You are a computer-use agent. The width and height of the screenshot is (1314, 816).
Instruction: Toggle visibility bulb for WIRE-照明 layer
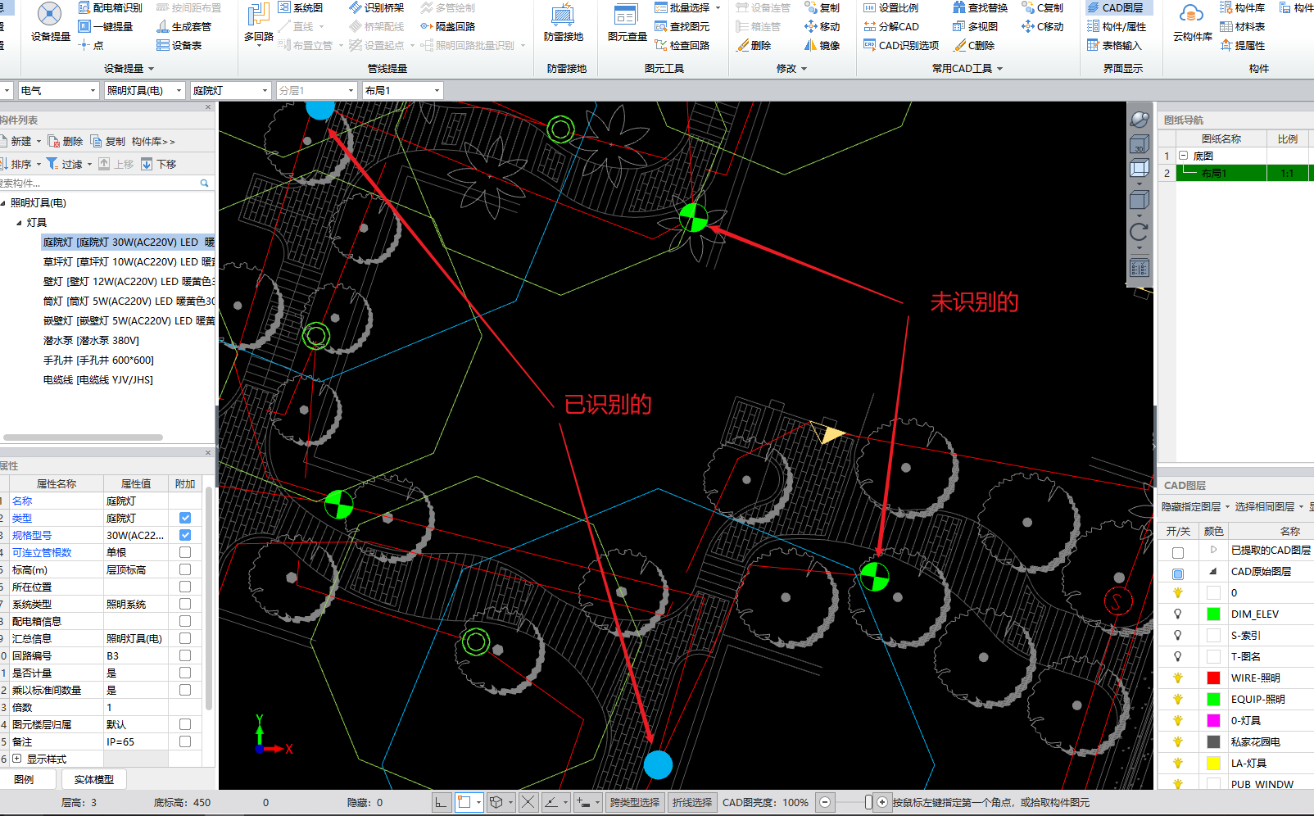tap(1178, 678)
